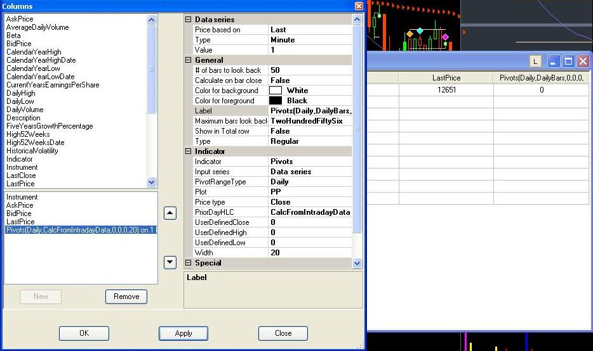Change Input series value Data series
This screenshot has width=593, height=351.
(310, 172)
